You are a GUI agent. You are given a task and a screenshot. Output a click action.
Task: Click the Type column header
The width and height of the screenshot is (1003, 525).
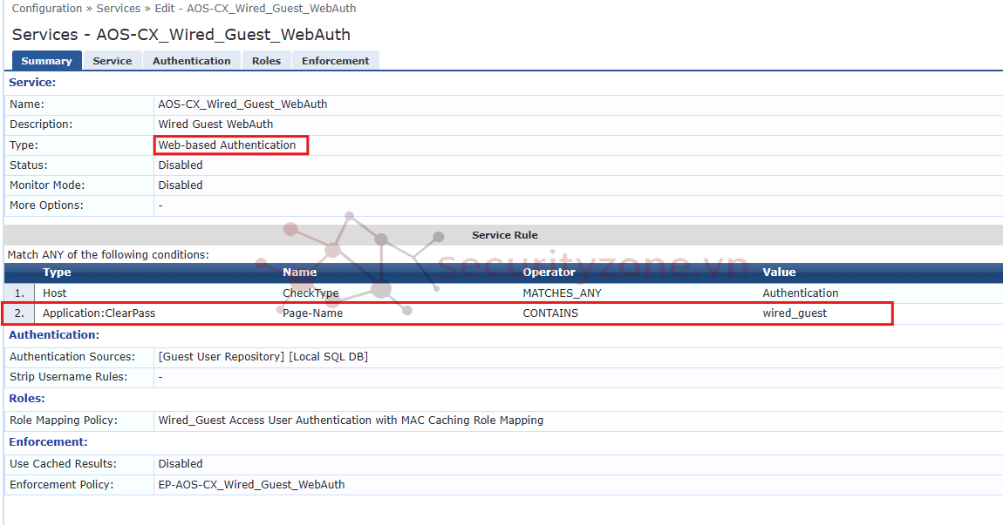pyautogui.click(x=57, y=273)
